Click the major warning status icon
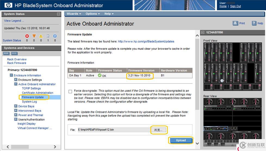Image resolution: width=266 pixels, height=151 pixels. (34, 36)
